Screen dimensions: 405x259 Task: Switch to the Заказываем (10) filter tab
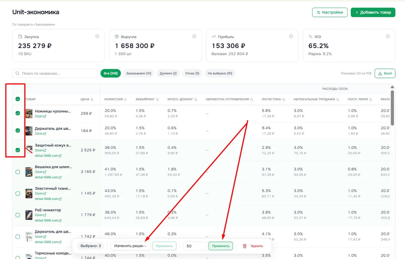tap(139, 73)
